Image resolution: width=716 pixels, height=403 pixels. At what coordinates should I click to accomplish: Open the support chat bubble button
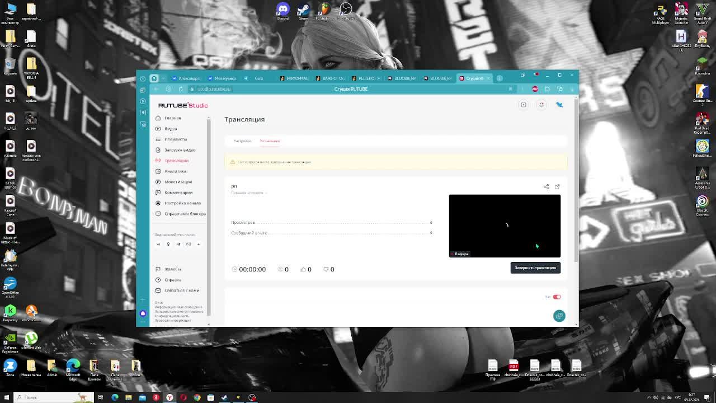(559, 316)
